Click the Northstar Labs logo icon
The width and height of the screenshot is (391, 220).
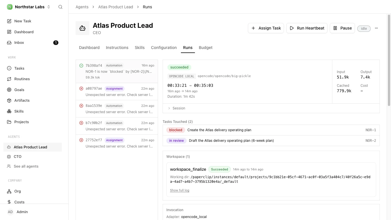10,7
